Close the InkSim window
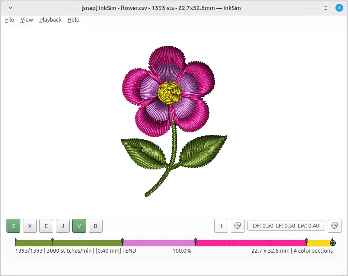 point(339,8)
